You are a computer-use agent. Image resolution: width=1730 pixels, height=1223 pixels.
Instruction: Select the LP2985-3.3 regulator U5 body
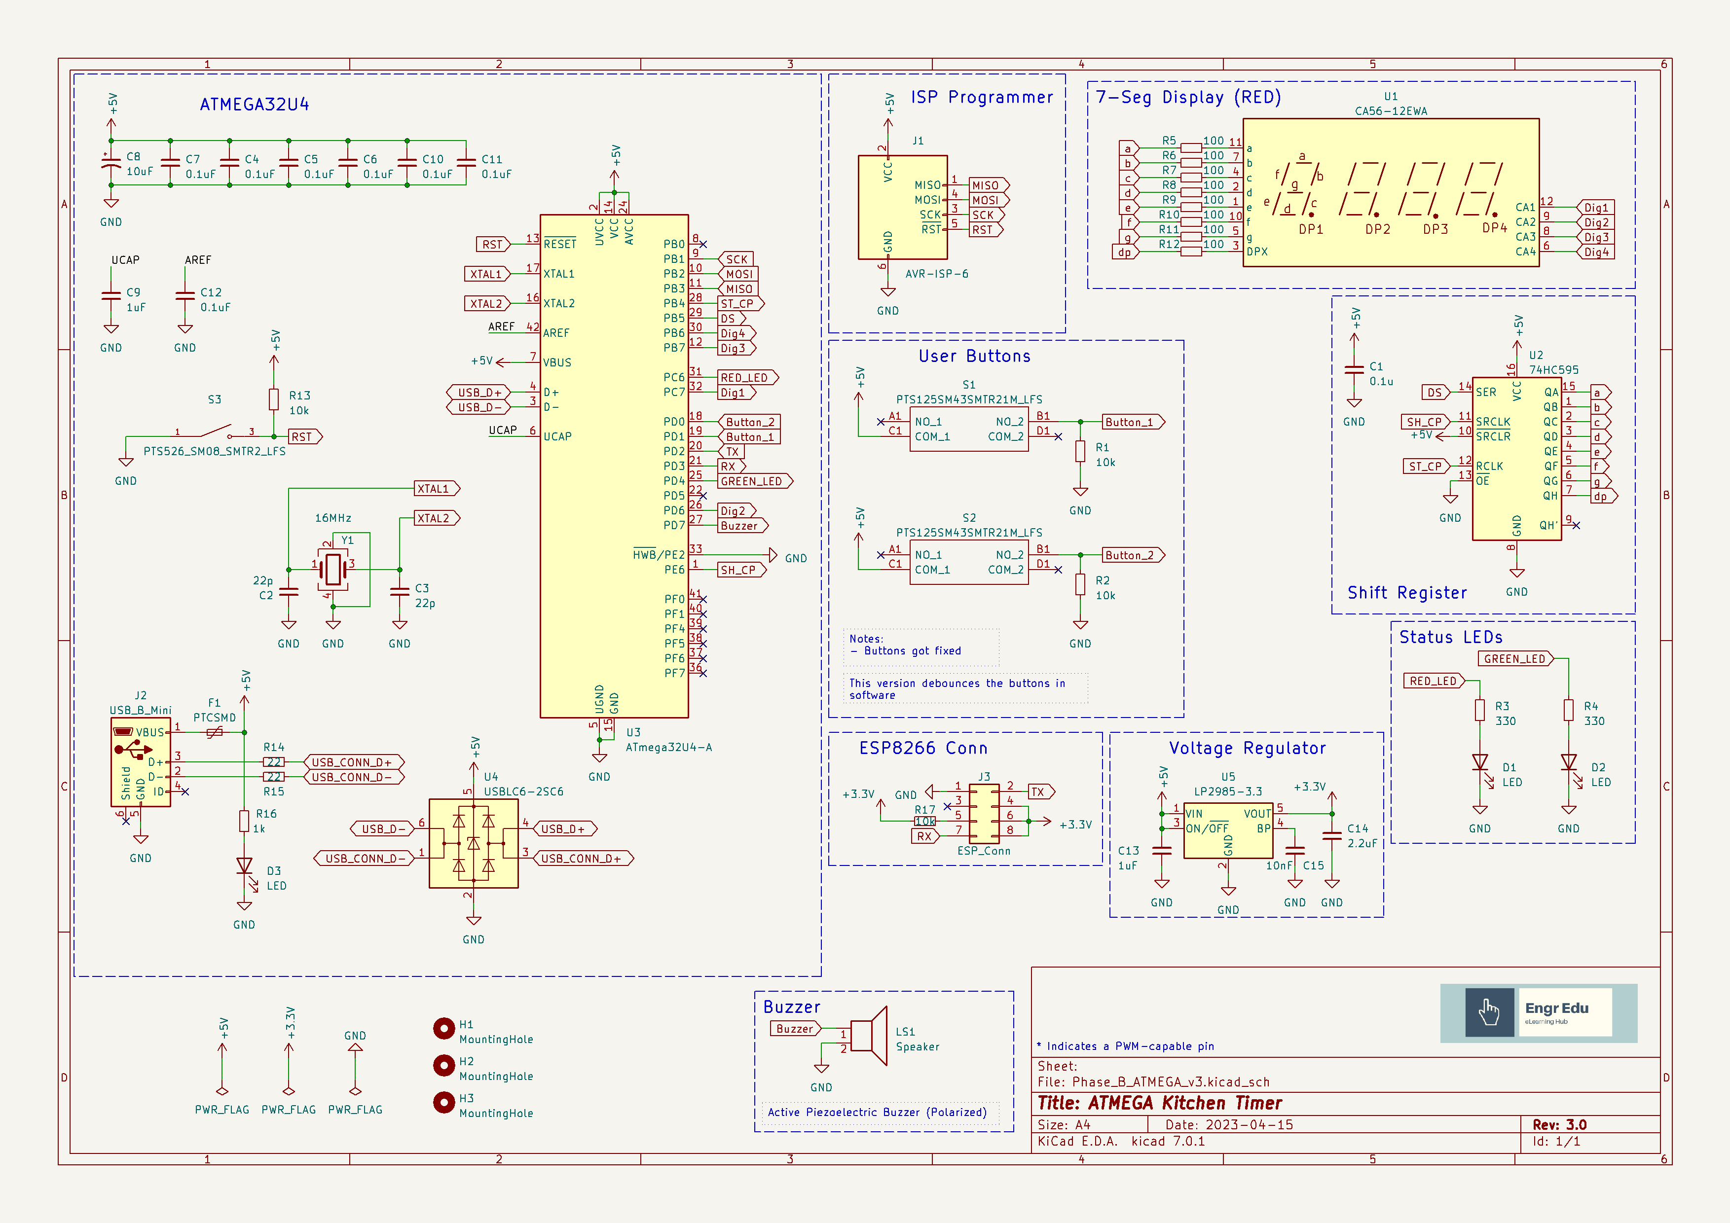[1228, 830]
